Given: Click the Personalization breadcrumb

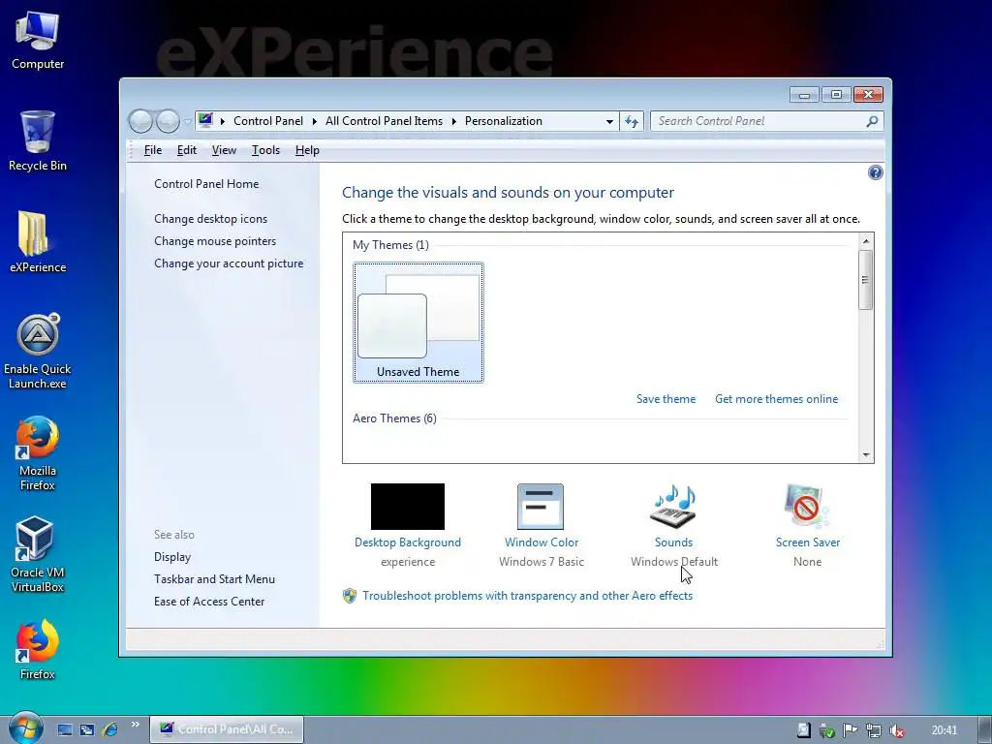Looking at the screenshot, I should (x=504, y=121).
